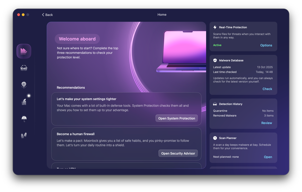Open the Scan Planner
This screenshot has height=192, width=302.
tap(268, 157)
